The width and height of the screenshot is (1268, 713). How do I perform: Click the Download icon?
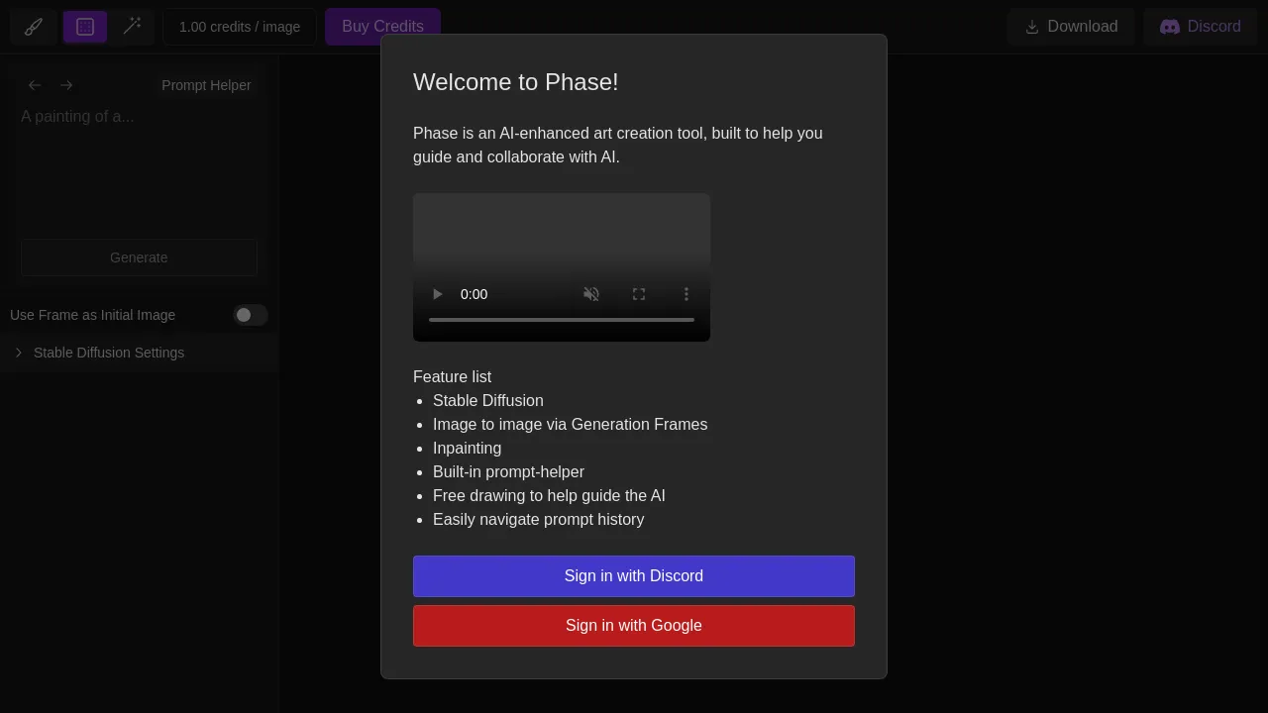1033,27
